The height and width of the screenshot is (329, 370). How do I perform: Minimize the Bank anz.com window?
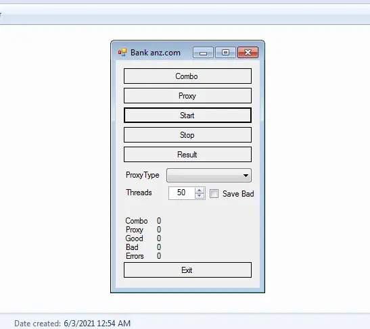[203, 52]
